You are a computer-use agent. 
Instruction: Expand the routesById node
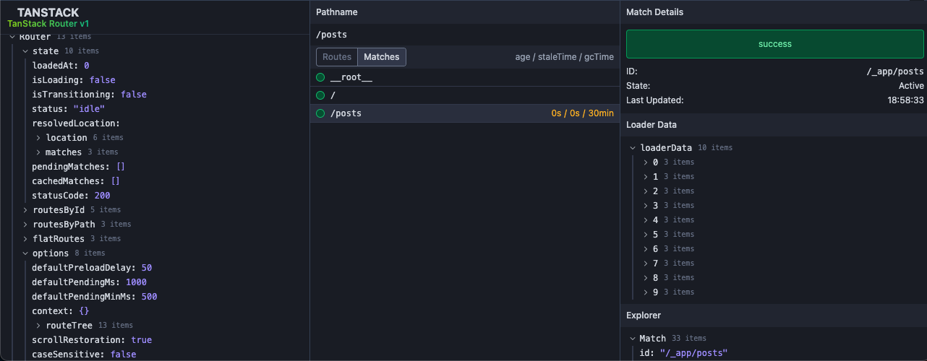click(25, 210)
